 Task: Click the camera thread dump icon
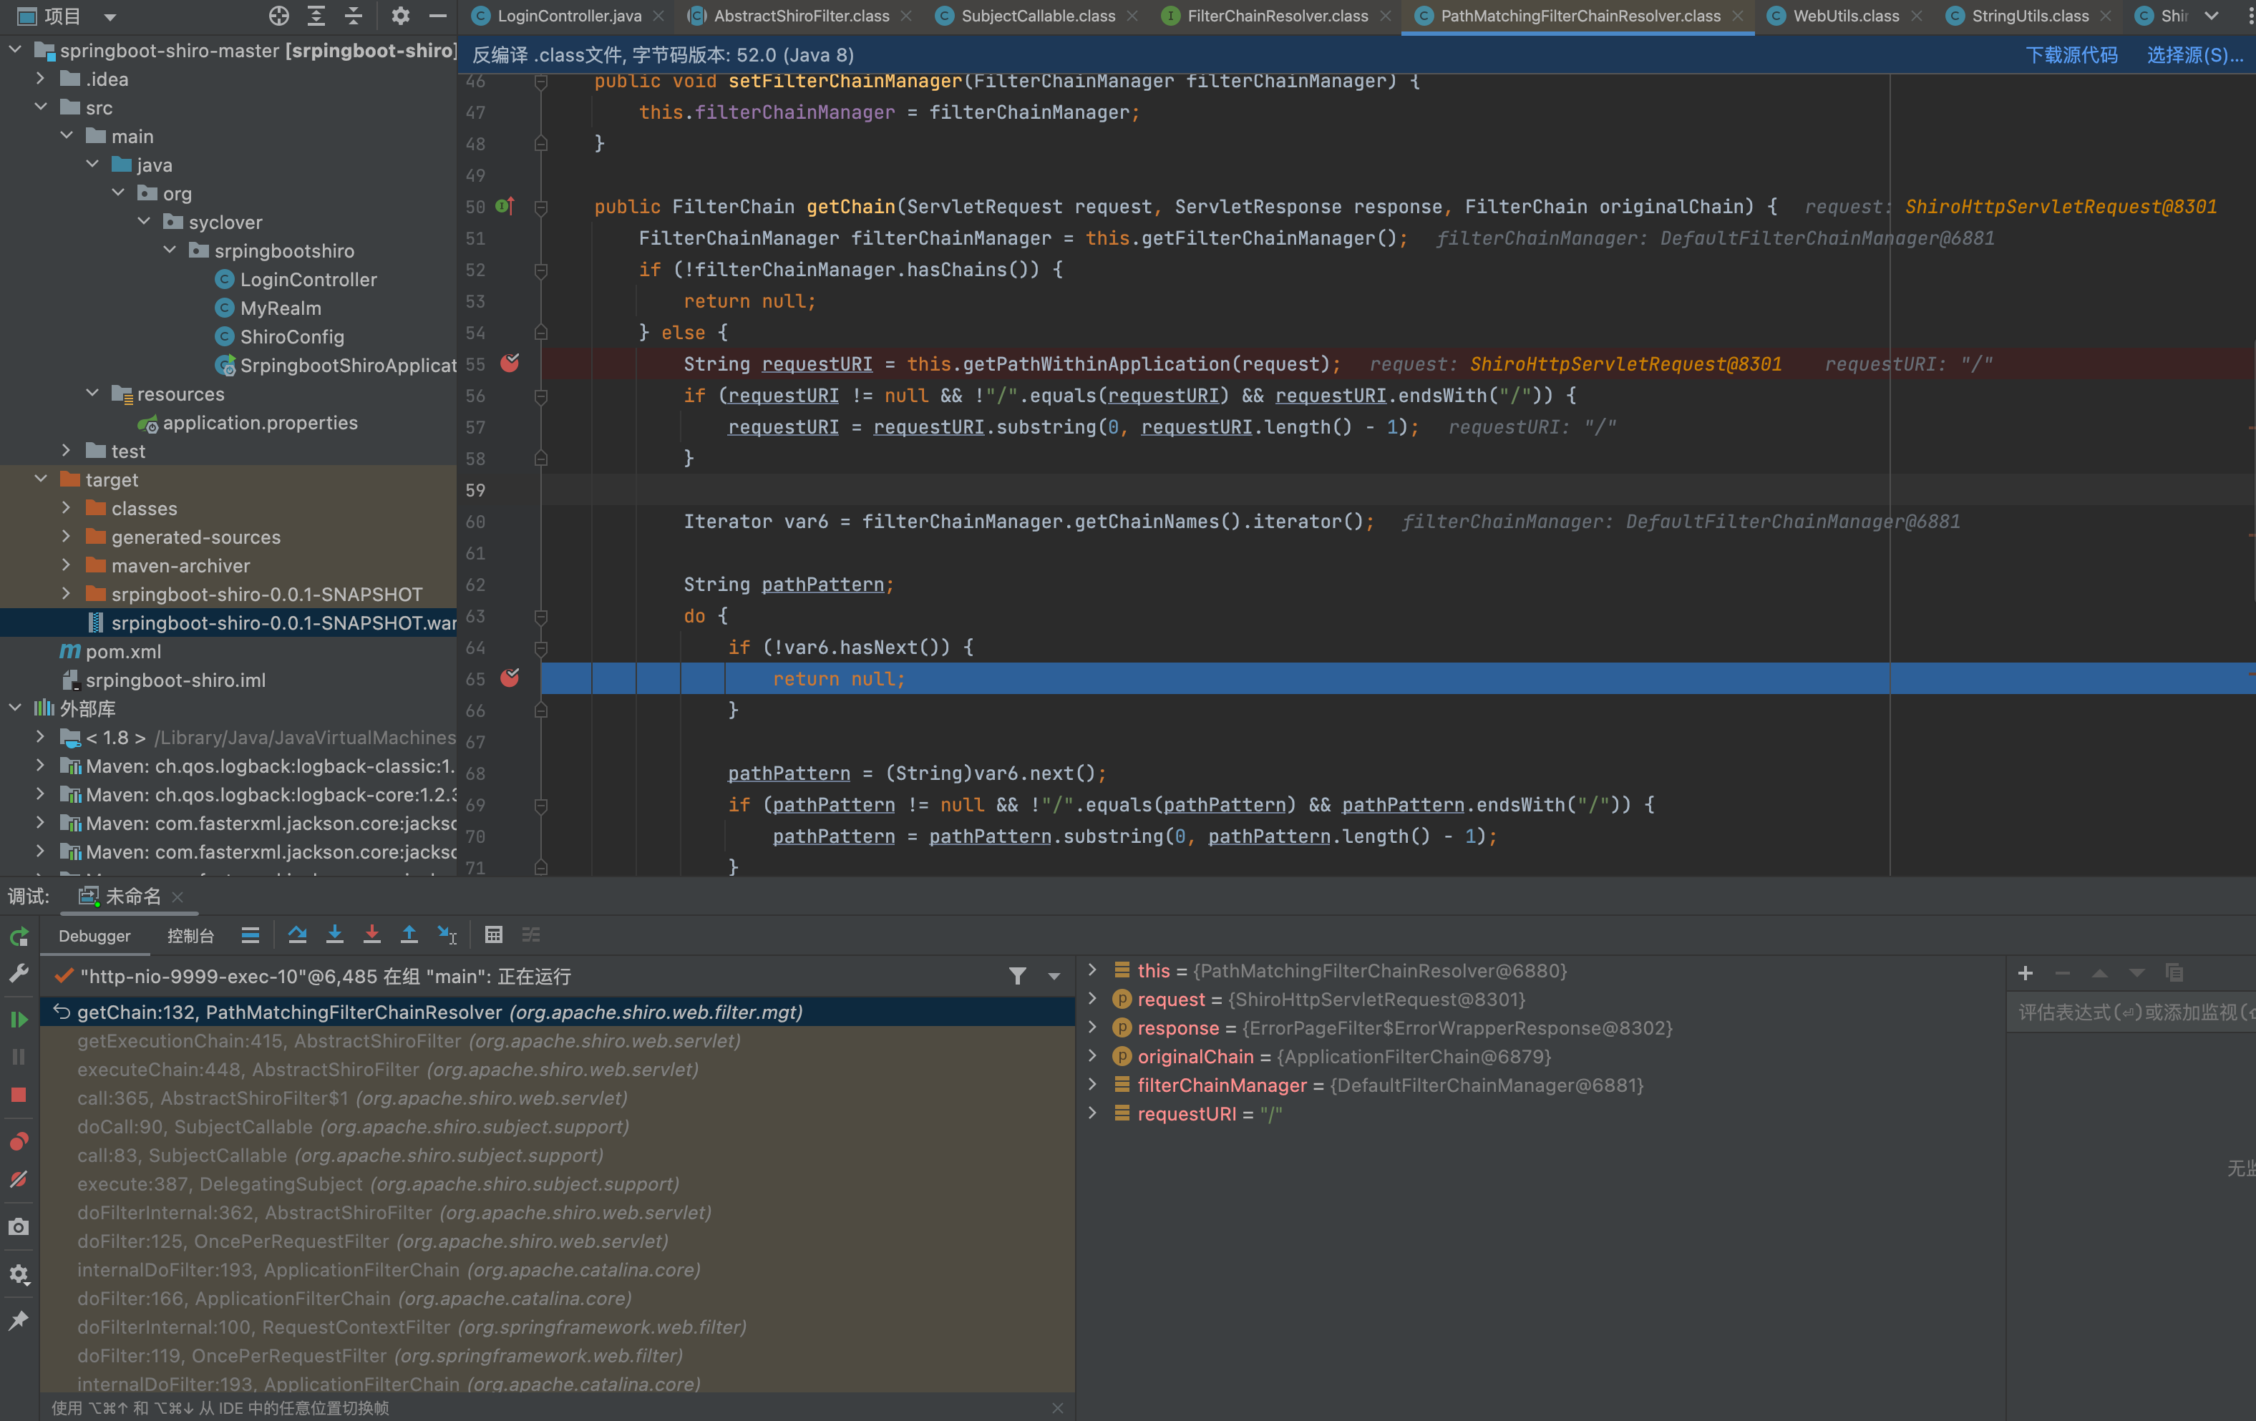coord(19,1227)
